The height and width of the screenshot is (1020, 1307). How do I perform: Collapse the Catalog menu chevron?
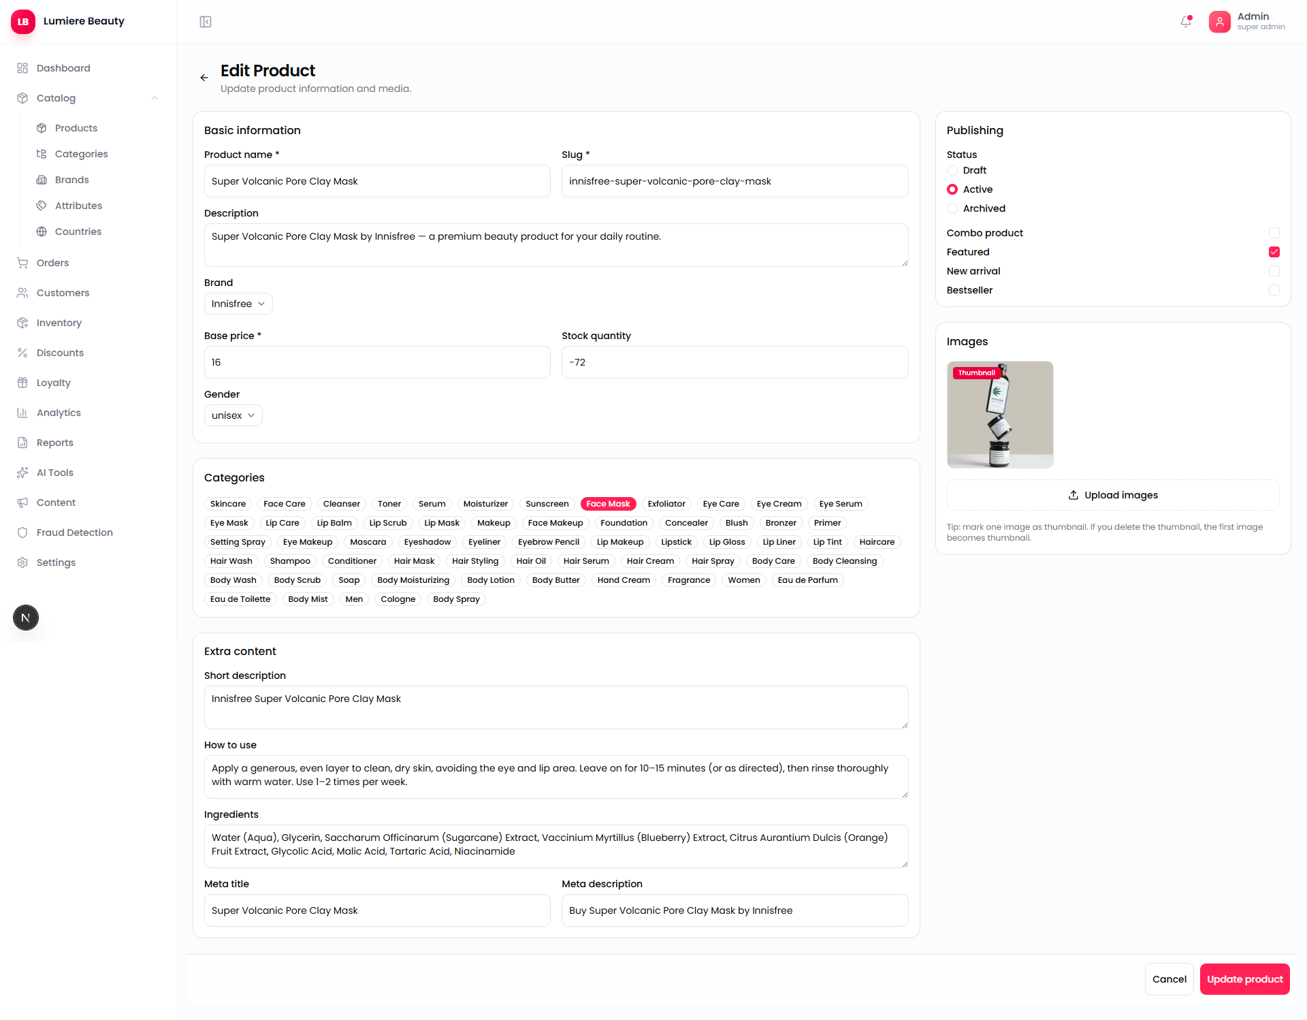tap(155, 98)
